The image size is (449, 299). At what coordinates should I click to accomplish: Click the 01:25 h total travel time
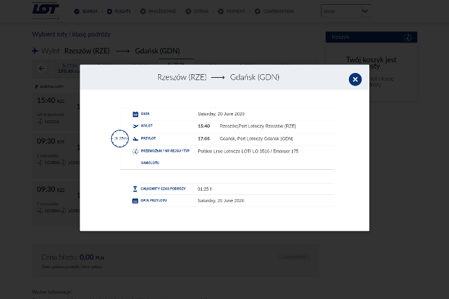coord(205,189)
